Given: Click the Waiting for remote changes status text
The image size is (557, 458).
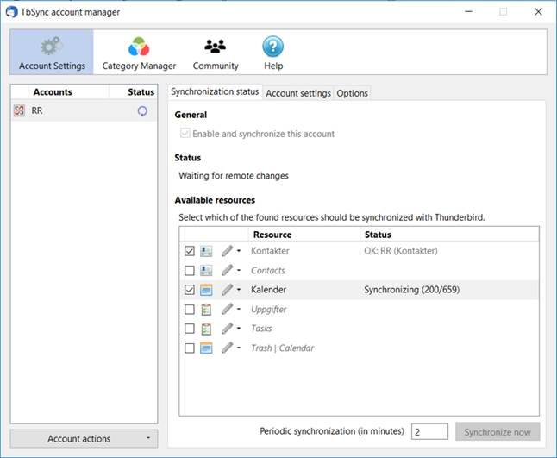Looking at the screenshot, I should point(234,176).
